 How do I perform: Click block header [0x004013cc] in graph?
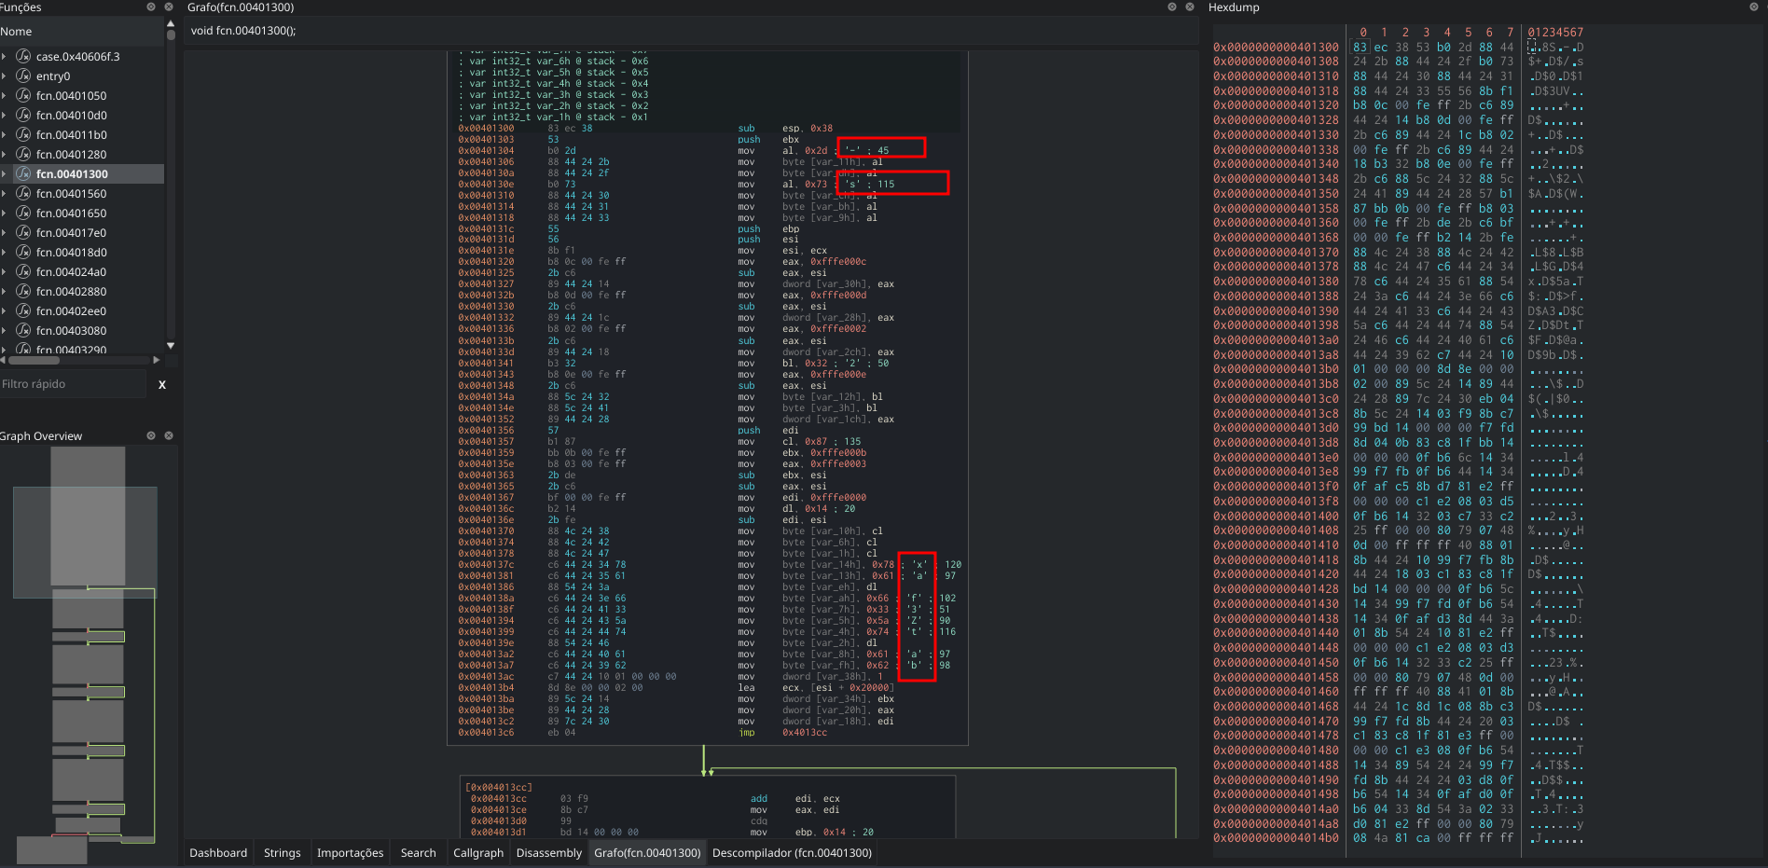(498, 787)
